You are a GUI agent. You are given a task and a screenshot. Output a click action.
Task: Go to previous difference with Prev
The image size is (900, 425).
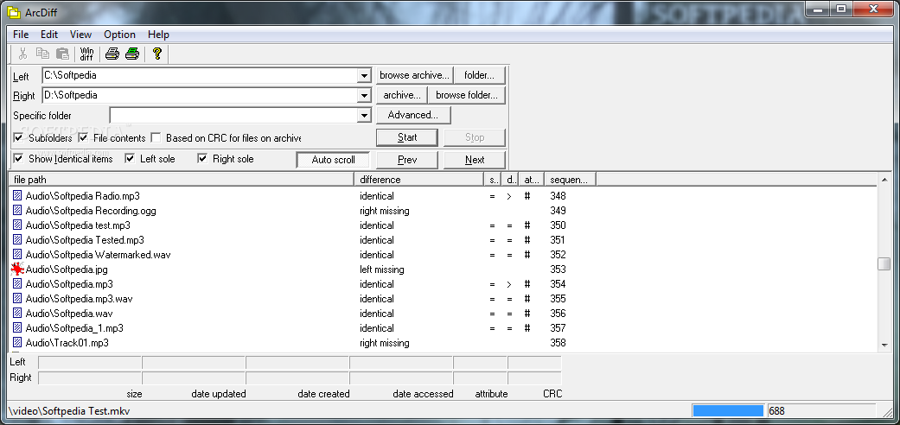pyautogui.click(x=407, y=160)
